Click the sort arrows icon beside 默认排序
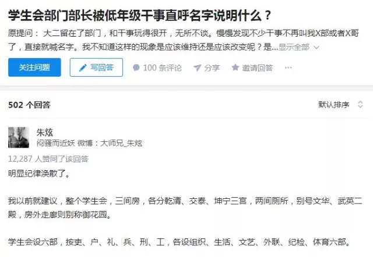 point(360,105)
